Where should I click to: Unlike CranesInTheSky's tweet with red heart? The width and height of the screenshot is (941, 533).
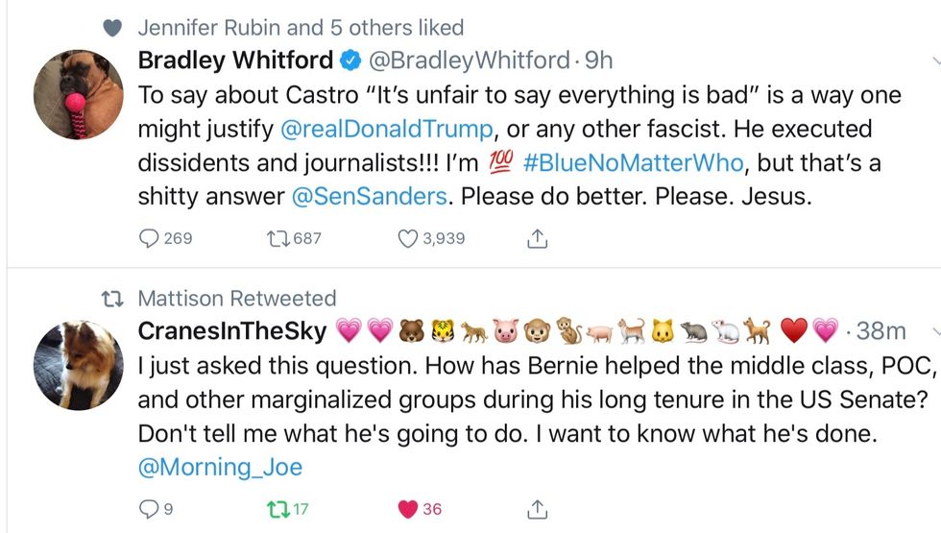(x=407, y=508)
